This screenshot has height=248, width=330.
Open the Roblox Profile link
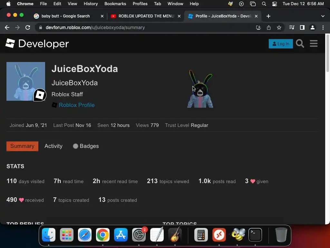(77, 105)
